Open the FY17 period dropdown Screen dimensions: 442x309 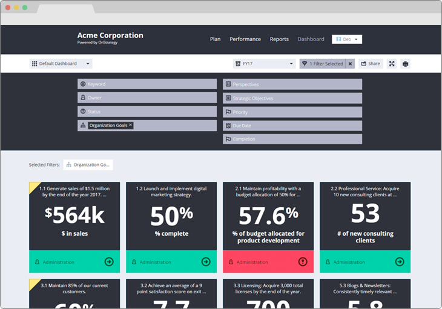coord(264,64)
